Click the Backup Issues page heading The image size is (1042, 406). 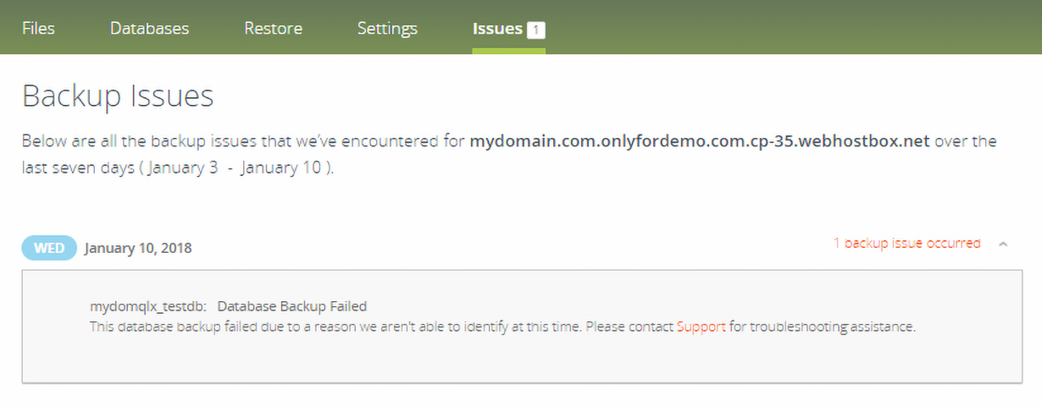pyautogui.click(x=118, y=96)
